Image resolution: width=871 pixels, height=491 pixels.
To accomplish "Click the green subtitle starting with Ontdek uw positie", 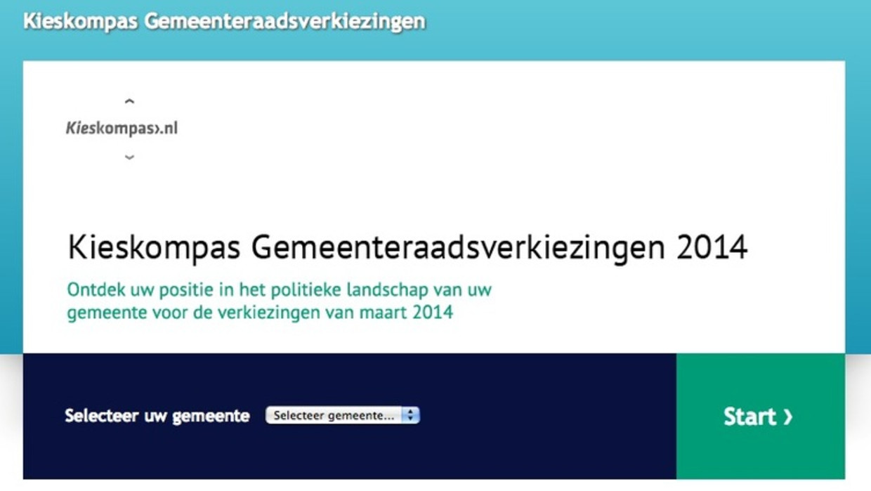I will click(x=279, y=301).
